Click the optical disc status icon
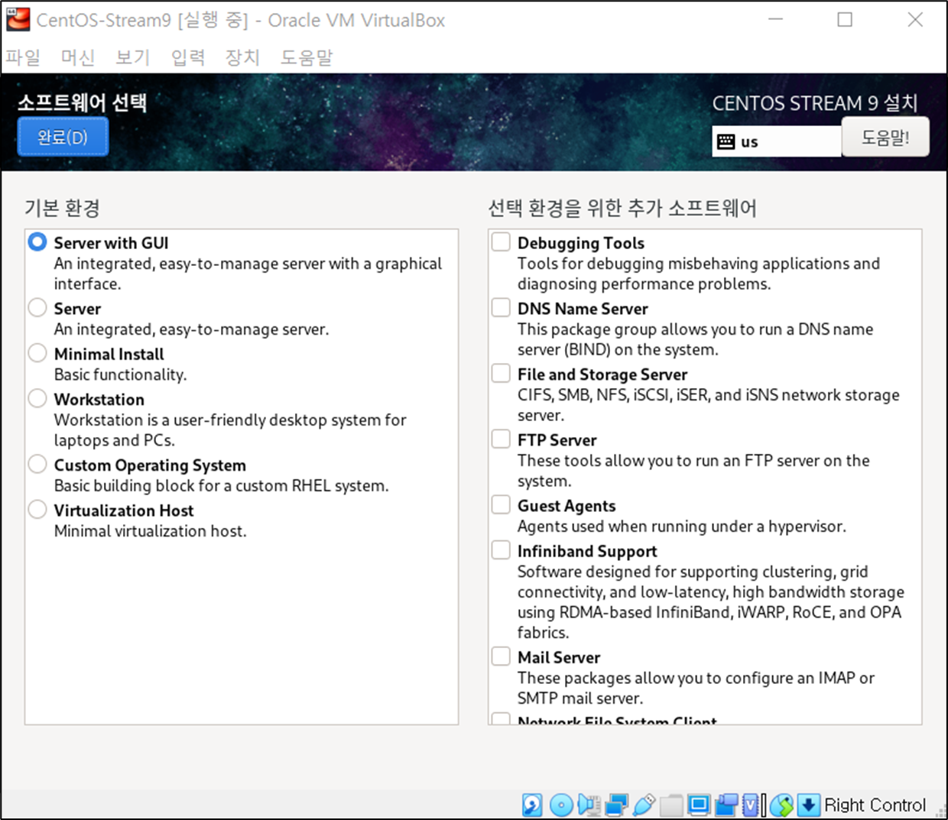This screenshot has width=948, height=820. click(x=561, y=805)
